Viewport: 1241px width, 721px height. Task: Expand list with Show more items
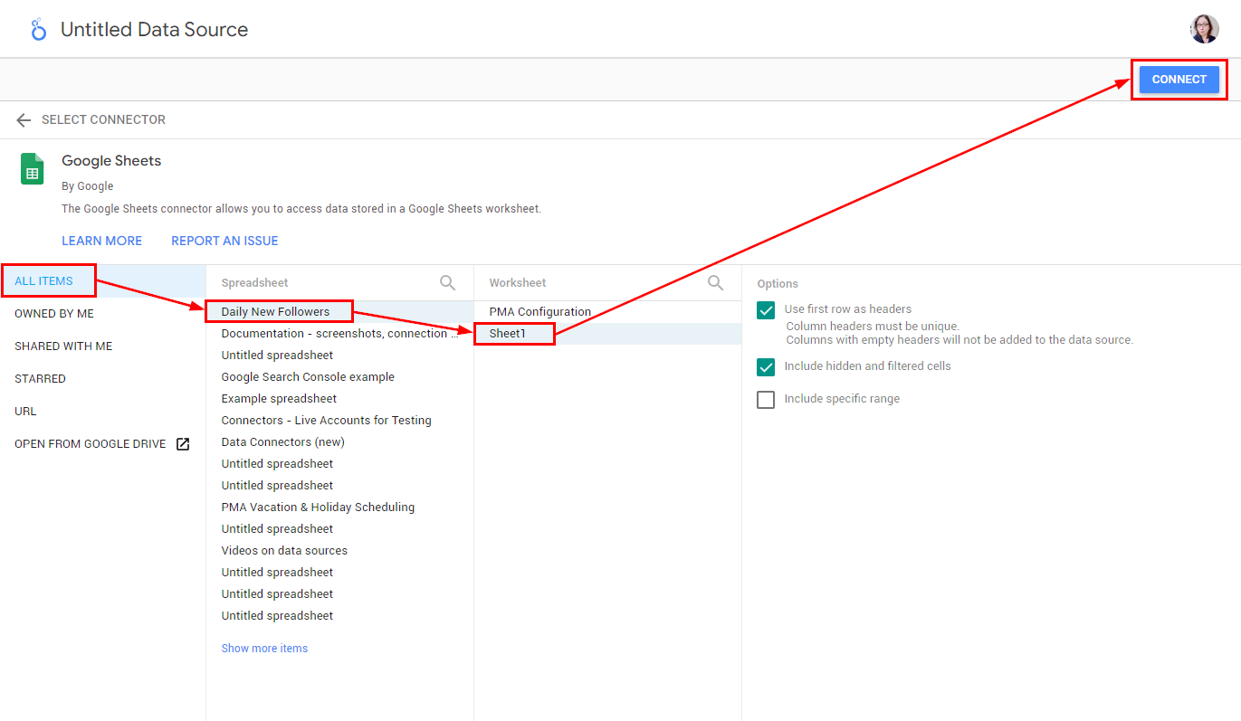[x=264, y=649]
